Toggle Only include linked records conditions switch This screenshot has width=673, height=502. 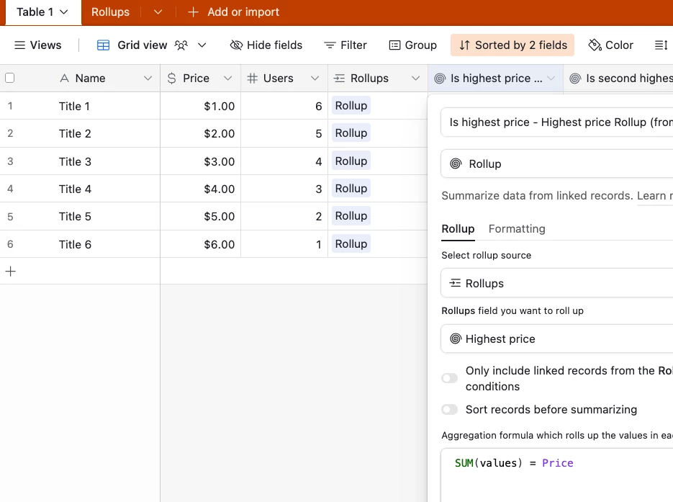[x=449, y=378]
